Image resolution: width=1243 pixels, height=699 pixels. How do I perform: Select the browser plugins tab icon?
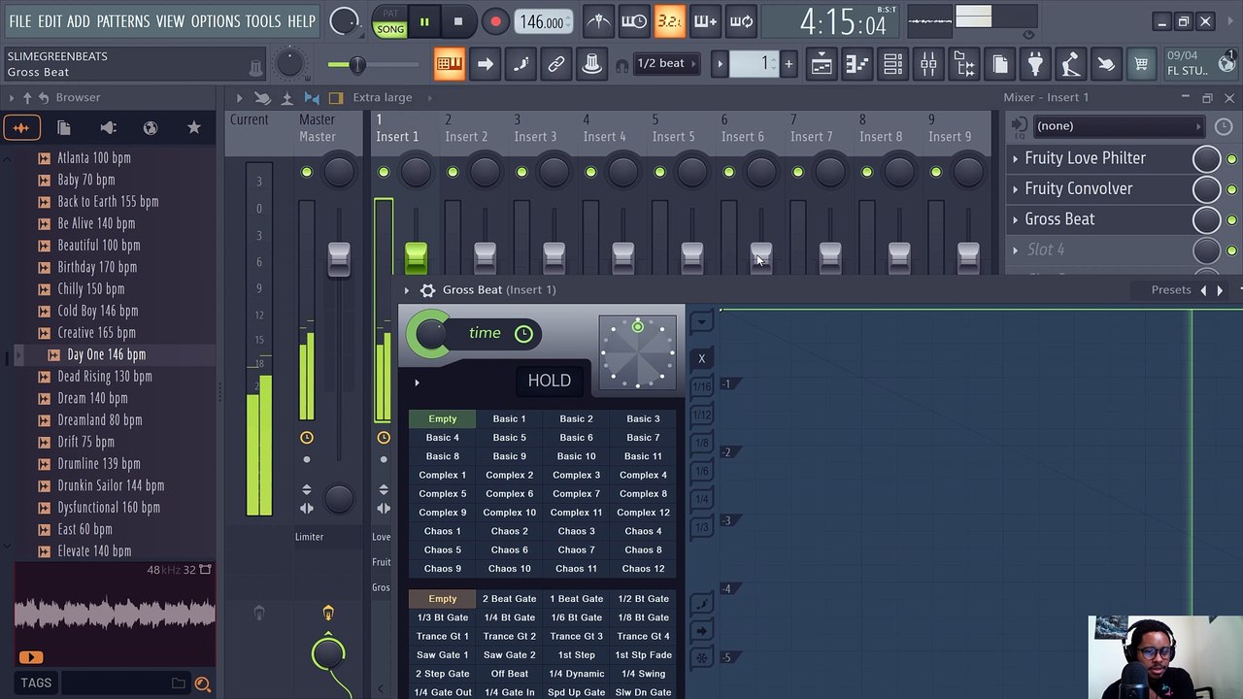(108, 128)
